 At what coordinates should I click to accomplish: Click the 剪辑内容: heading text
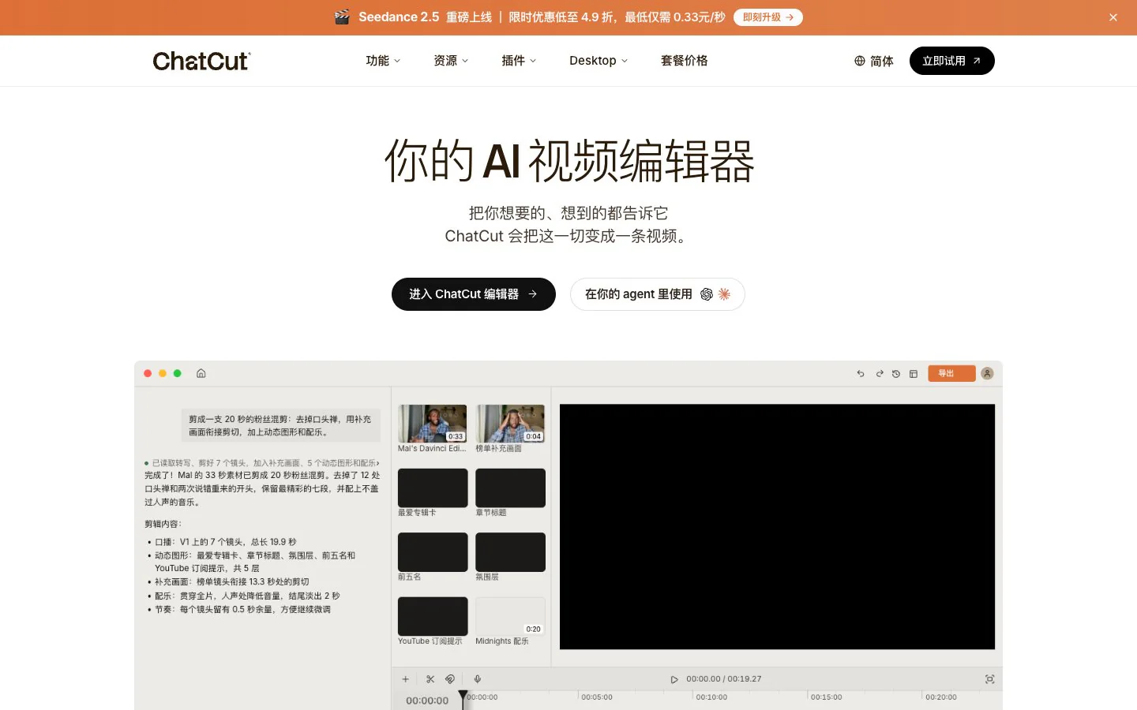click(x=163, y=524)
